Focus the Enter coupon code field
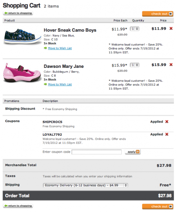The image size is (176, 212). coord(96,152)
